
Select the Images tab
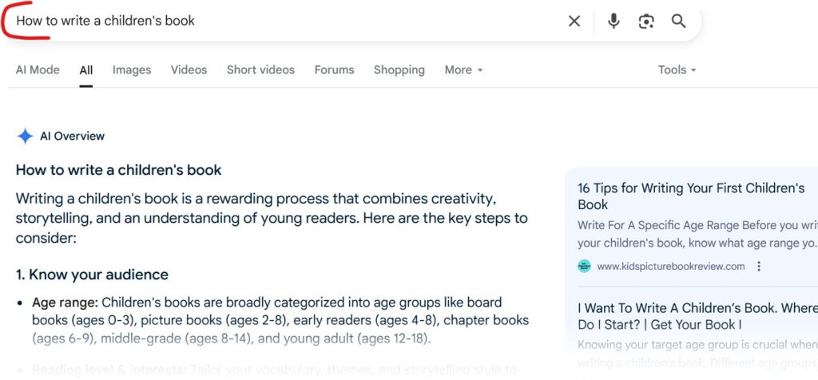pyautogui.click(x=132, y=70)
